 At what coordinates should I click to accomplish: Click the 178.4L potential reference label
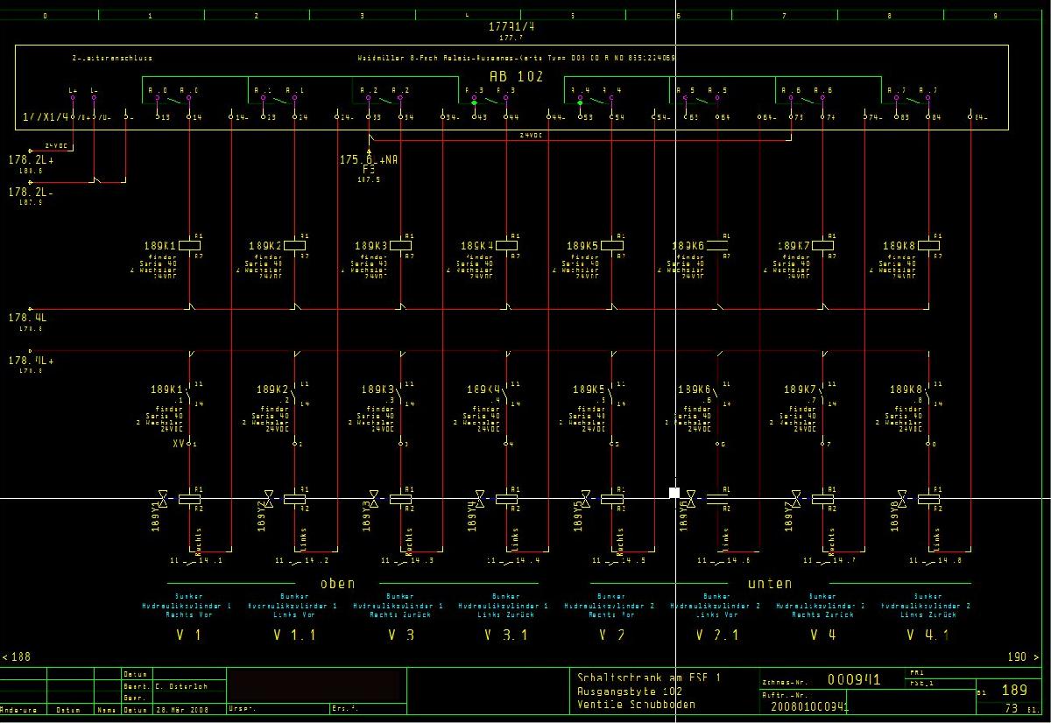point(27,318)
